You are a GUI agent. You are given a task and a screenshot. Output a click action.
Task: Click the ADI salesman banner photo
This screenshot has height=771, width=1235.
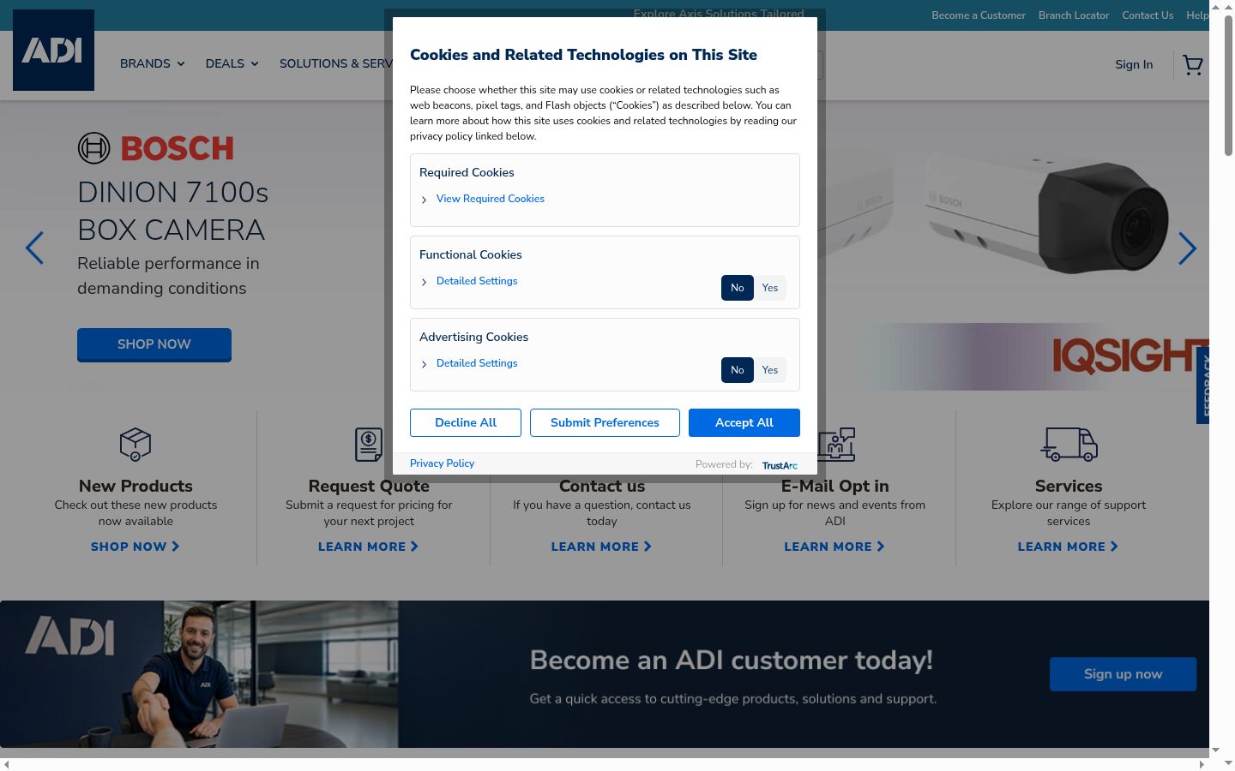(x=199, y=674)
